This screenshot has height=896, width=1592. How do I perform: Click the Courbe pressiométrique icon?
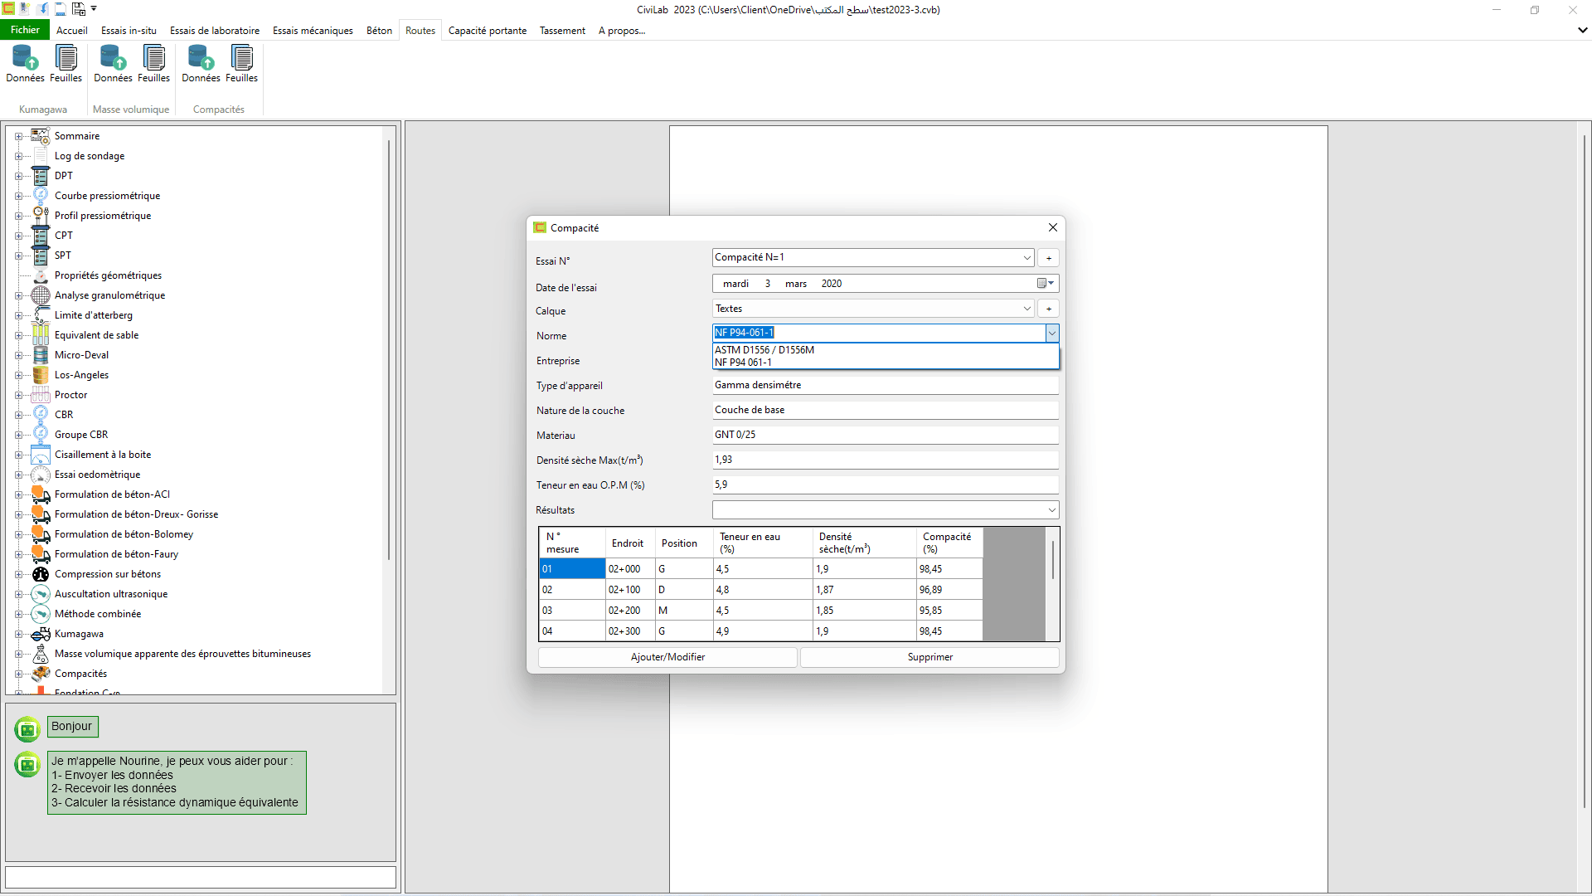[41, 196]
